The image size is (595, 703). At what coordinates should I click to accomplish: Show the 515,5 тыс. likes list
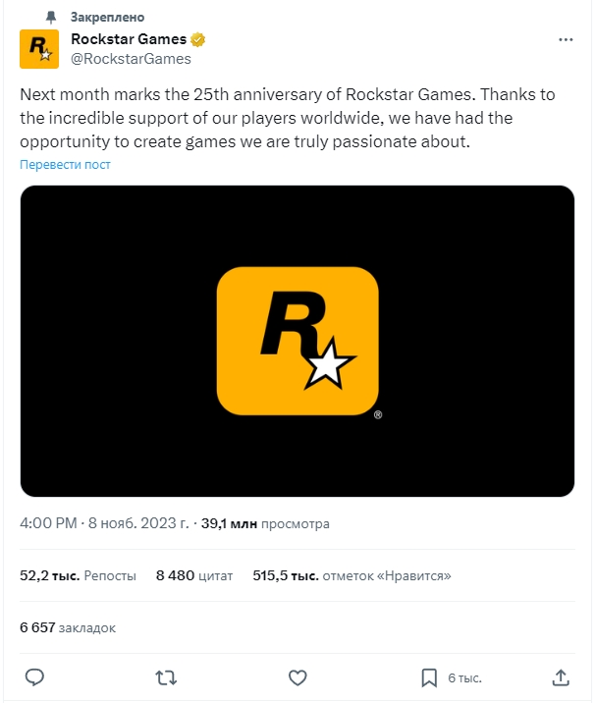pos(352,575)
